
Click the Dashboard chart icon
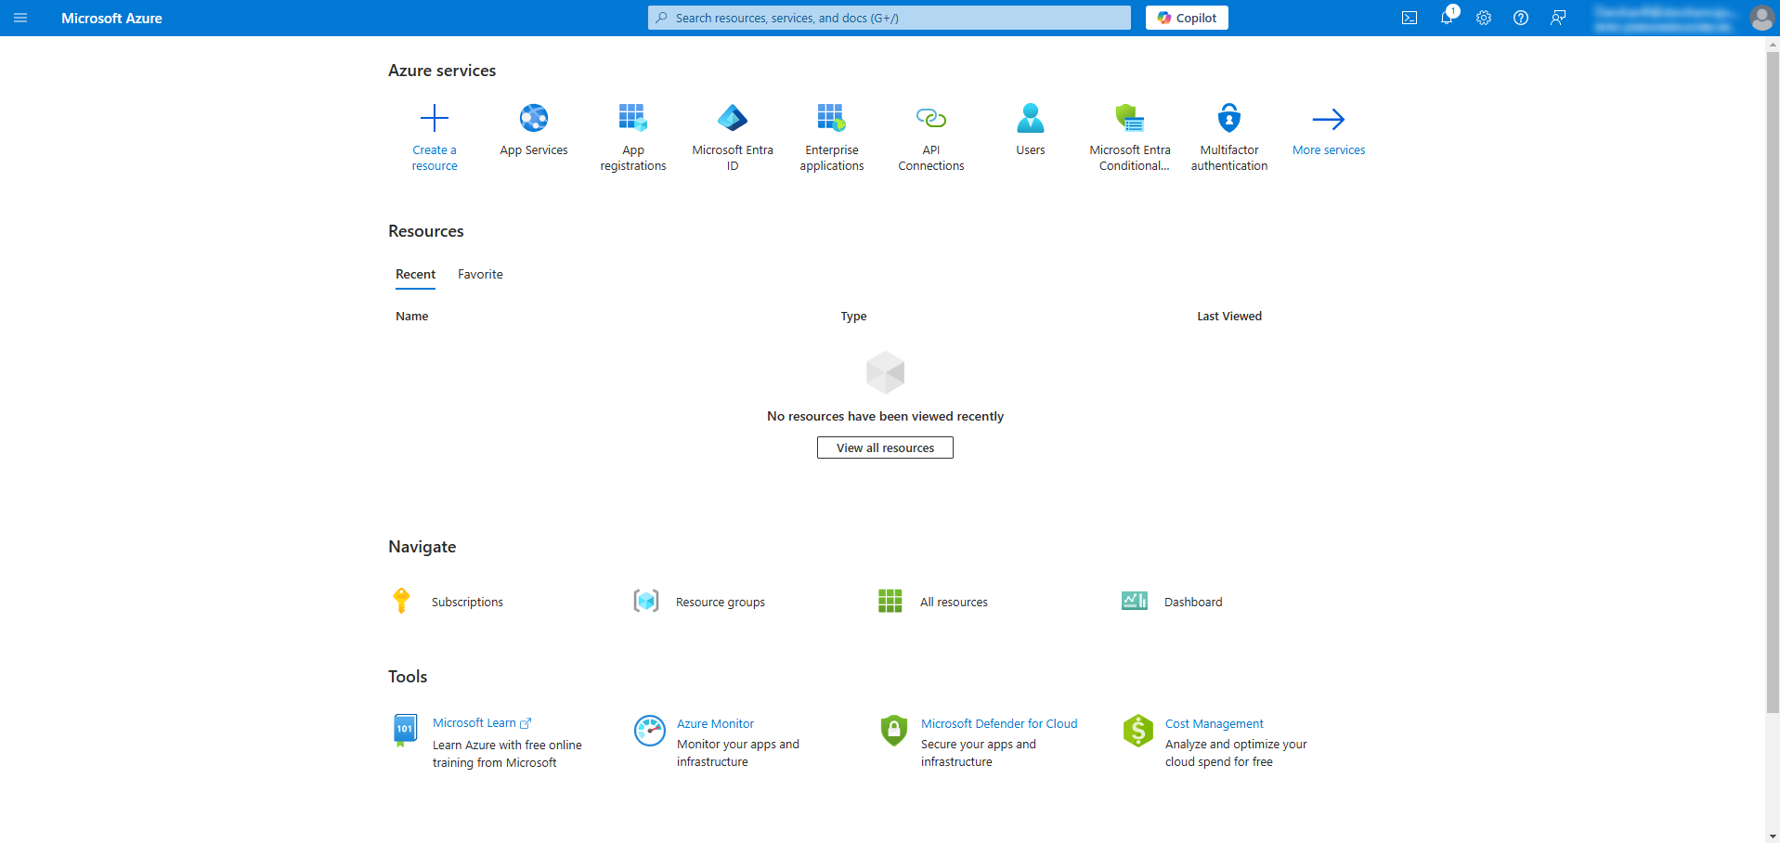click(x=1135, y=601)
